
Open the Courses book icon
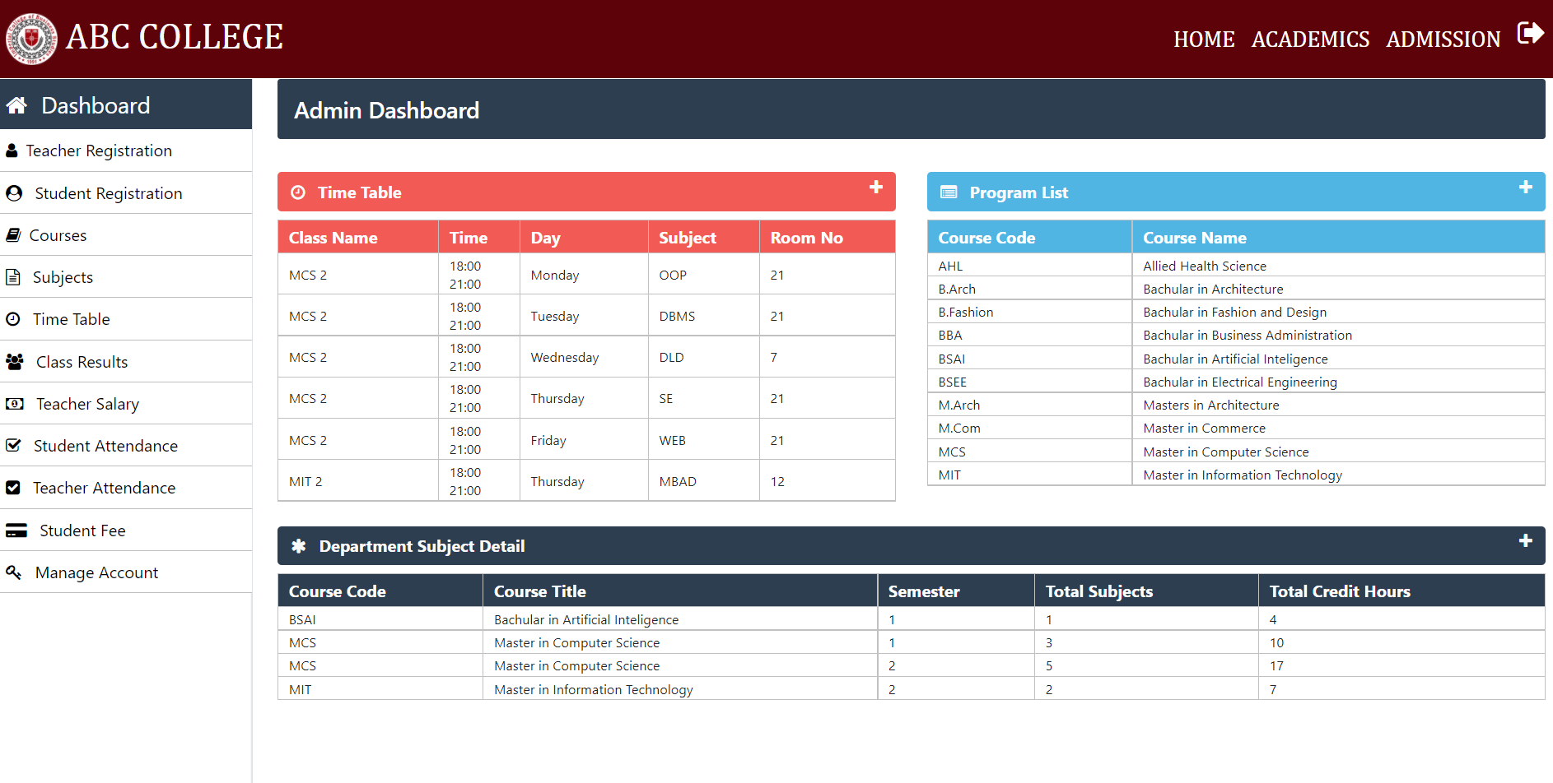13,234
